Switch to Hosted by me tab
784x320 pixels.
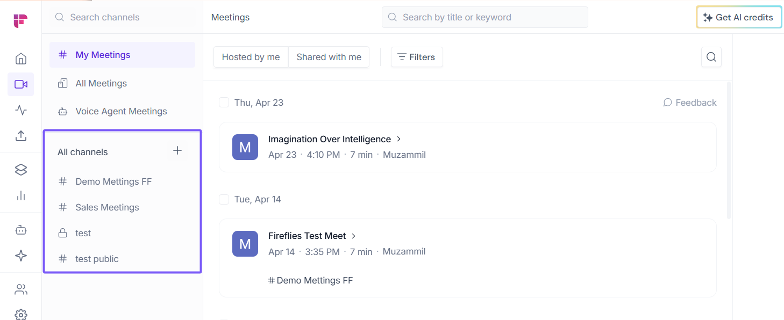click(251, 57)
